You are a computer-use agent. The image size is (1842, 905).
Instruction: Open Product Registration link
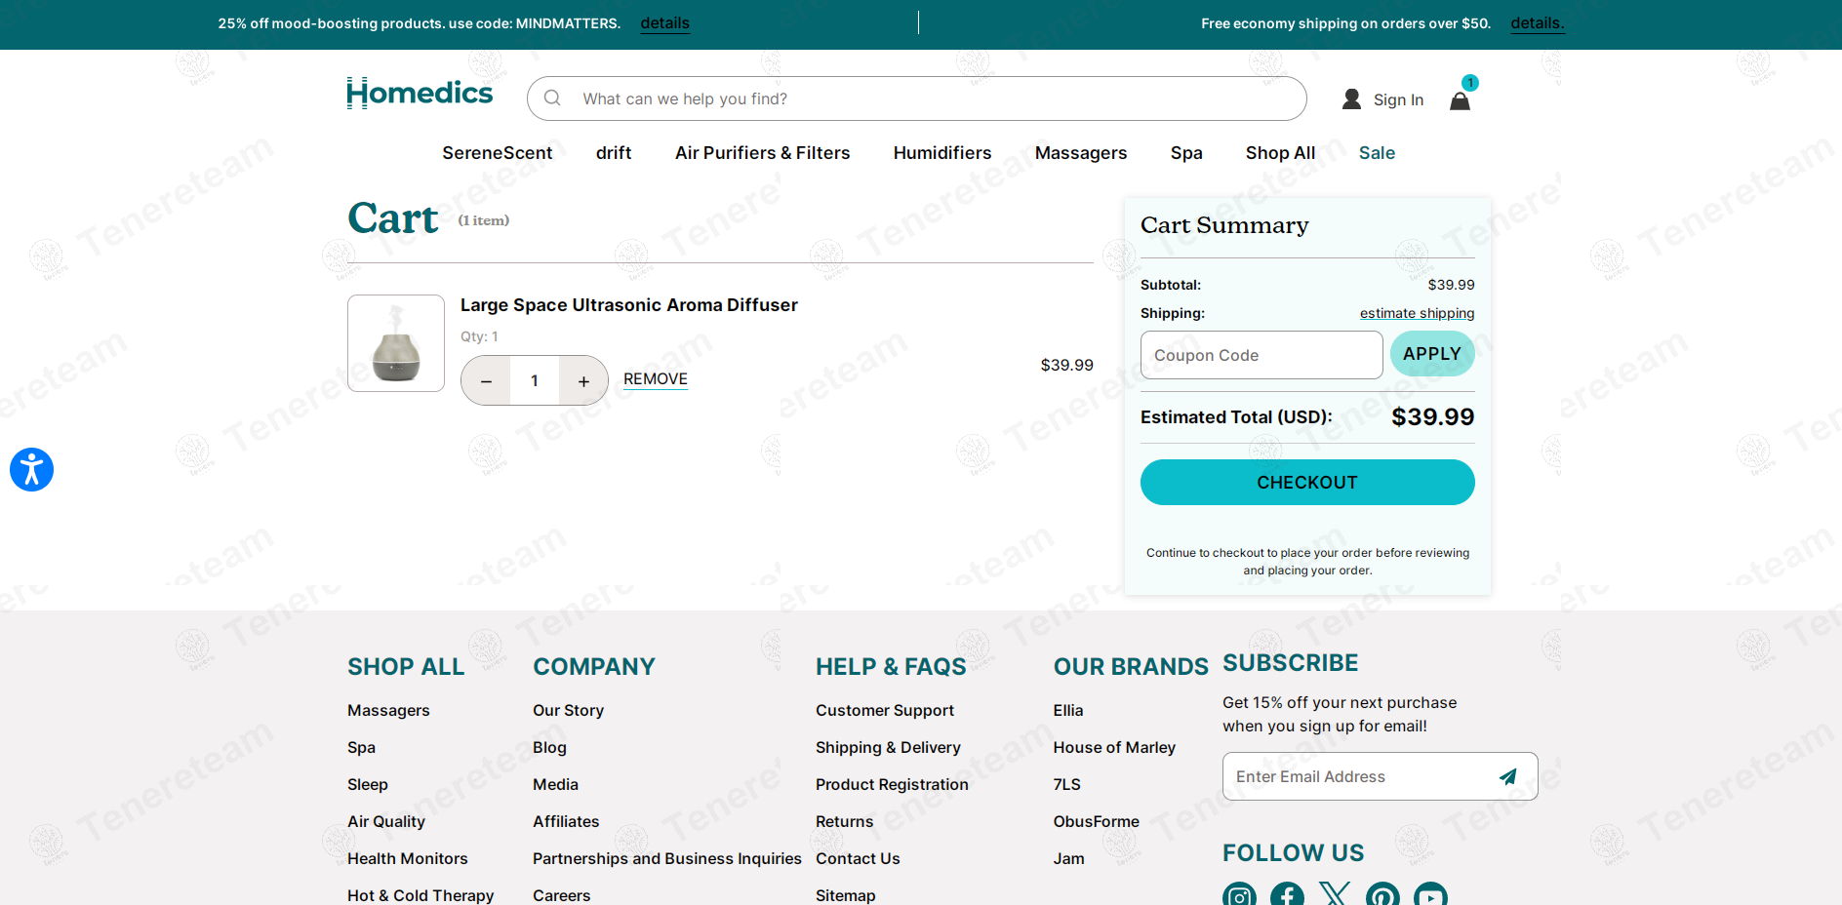[x=892, y=784]
